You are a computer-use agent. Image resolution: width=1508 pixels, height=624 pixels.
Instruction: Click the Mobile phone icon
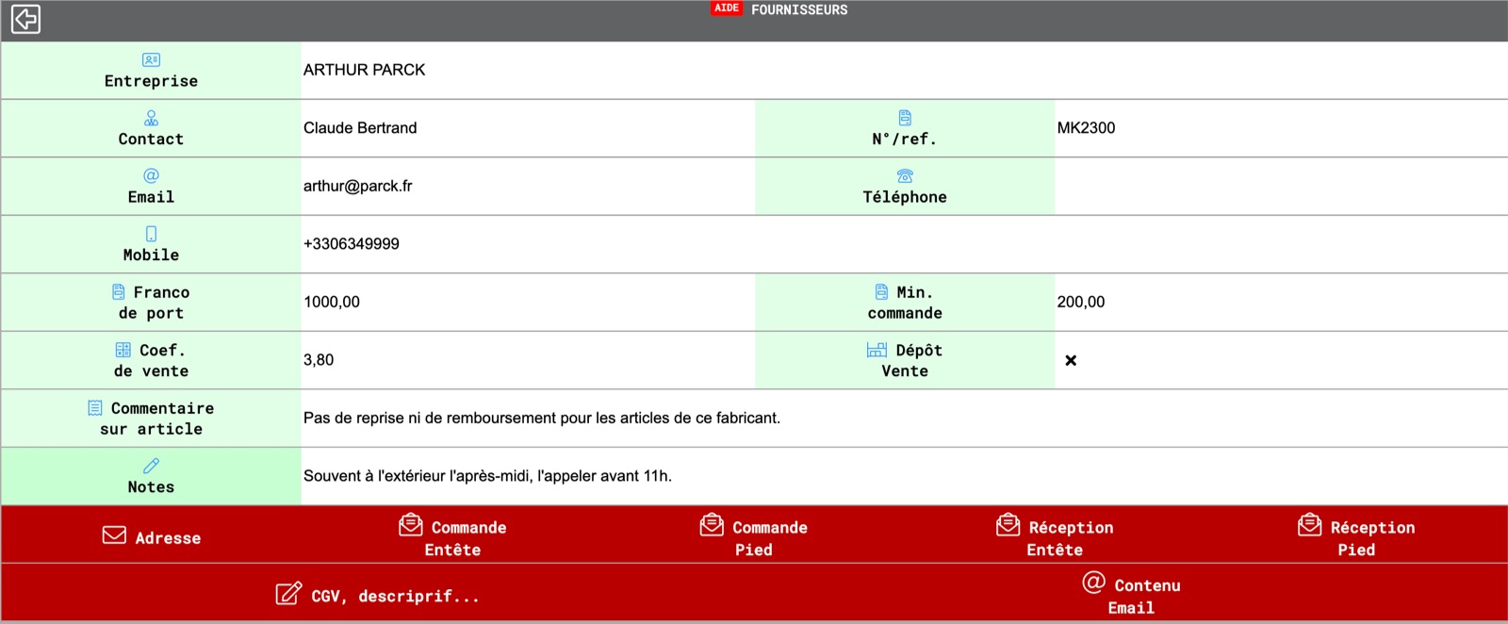coord(151,234)
